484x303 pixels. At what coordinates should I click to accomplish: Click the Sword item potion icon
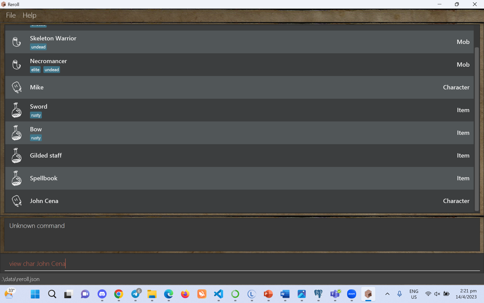click(17, 110)
